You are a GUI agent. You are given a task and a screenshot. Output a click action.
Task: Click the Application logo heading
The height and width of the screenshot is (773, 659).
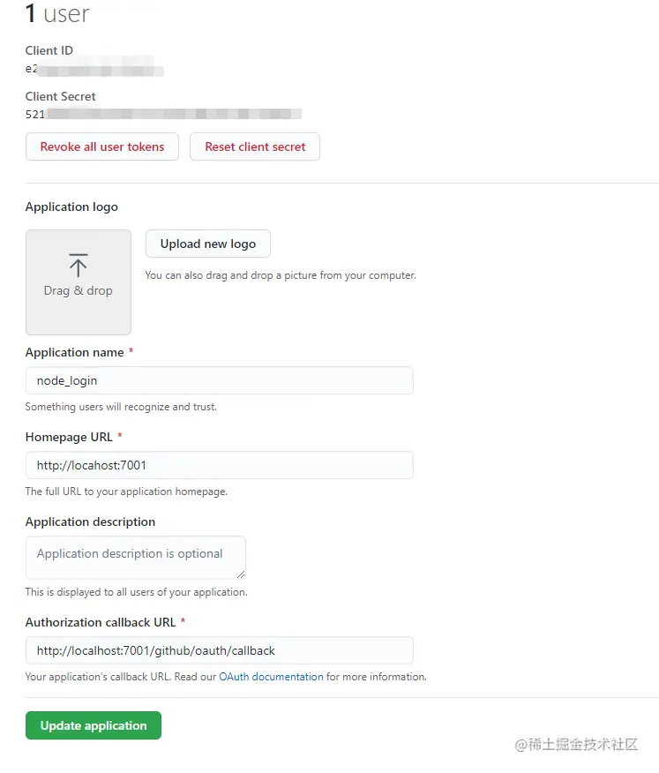71,207
